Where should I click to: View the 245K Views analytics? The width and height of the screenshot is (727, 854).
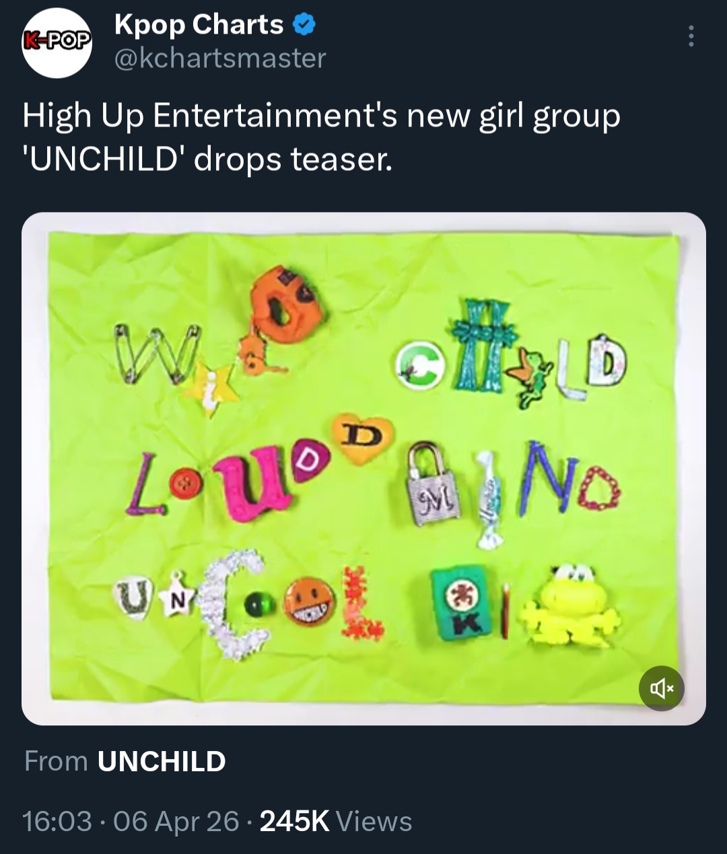(x=335, y=822)
